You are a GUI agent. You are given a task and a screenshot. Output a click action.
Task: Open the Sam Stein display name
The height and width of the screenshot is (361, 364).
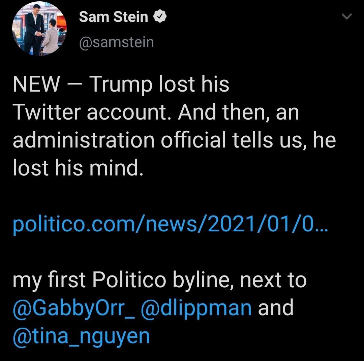point(113,17)
